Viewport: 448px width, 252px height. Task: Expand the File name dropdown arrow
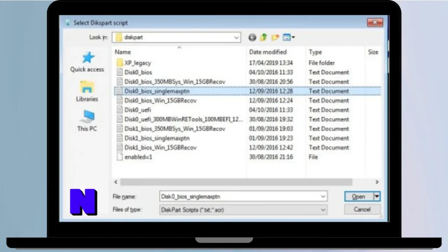323,196
